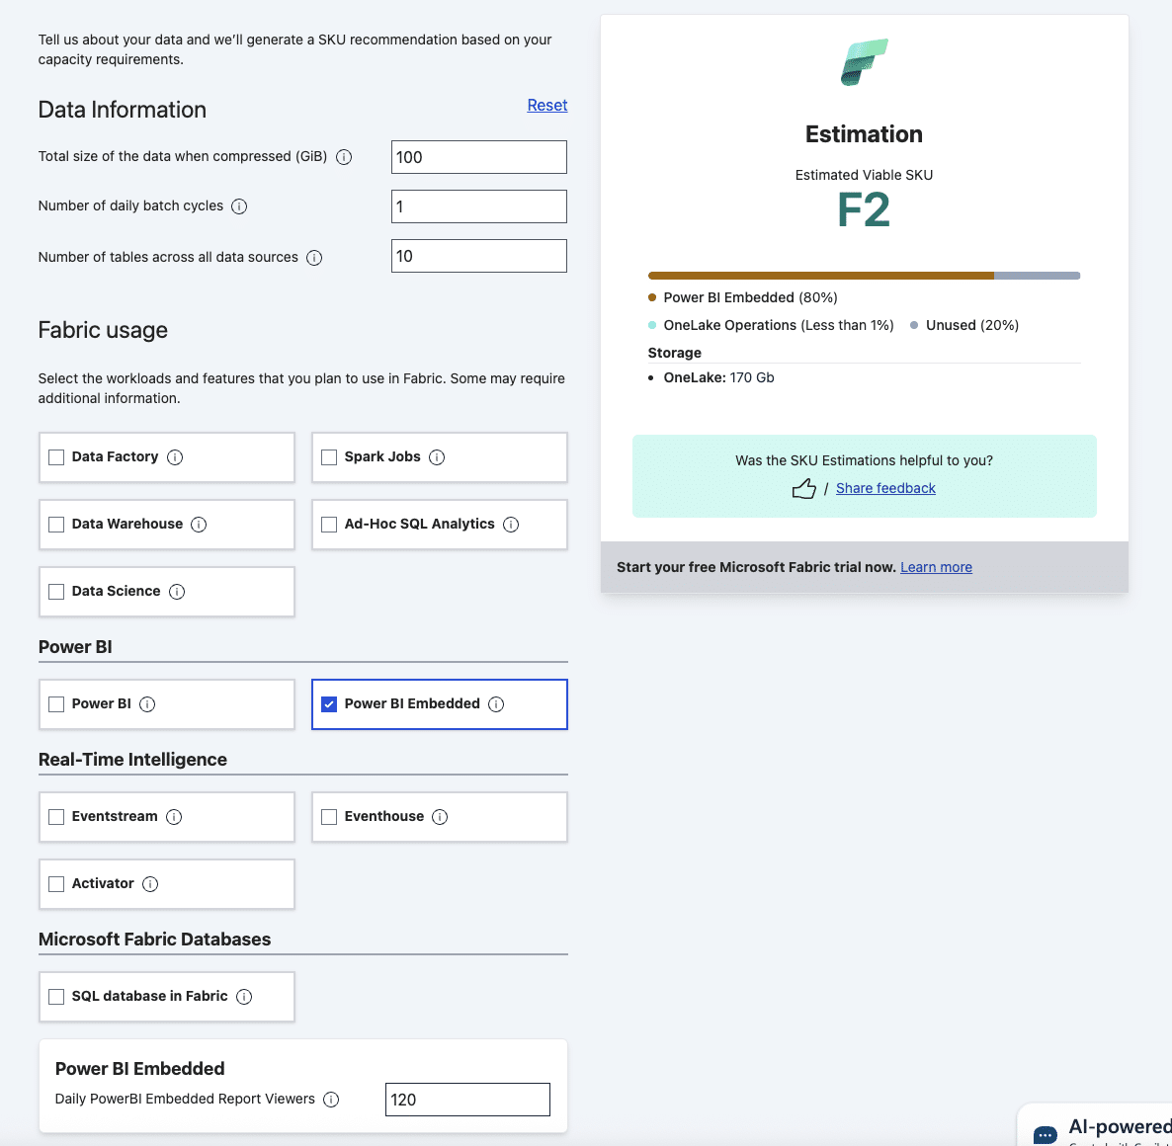
Task: Click info icon beside Daily Embedded Report Viewers
Action: (331, 1100)
